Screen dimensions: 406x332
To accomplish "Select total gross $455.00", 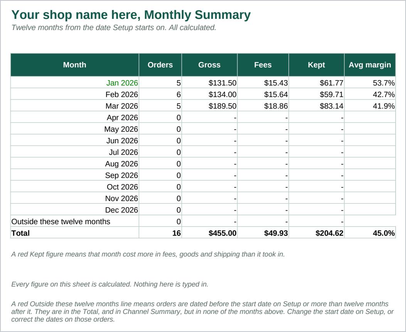I will tap(209, 233).
